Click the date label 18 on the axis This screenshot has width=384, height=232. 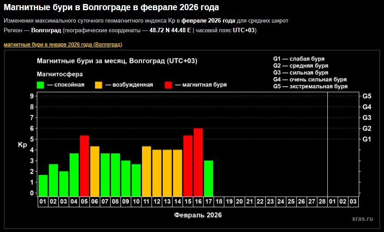tap(219, 202)
